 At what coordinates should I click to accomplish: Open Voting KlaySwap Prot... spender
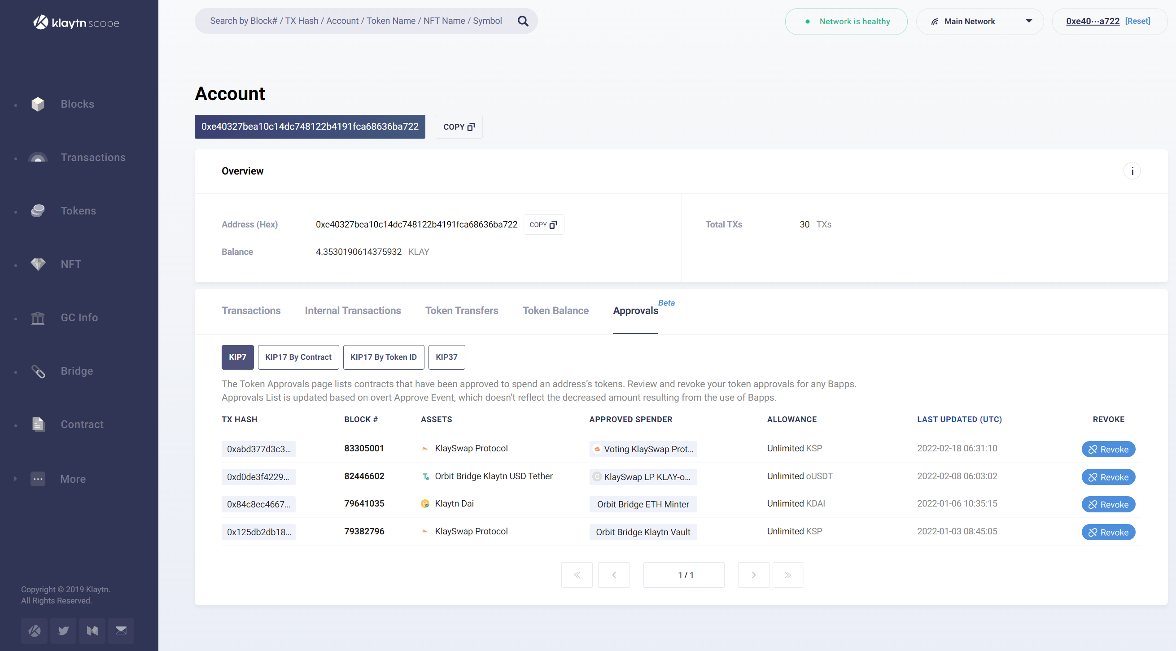(643, 449)
